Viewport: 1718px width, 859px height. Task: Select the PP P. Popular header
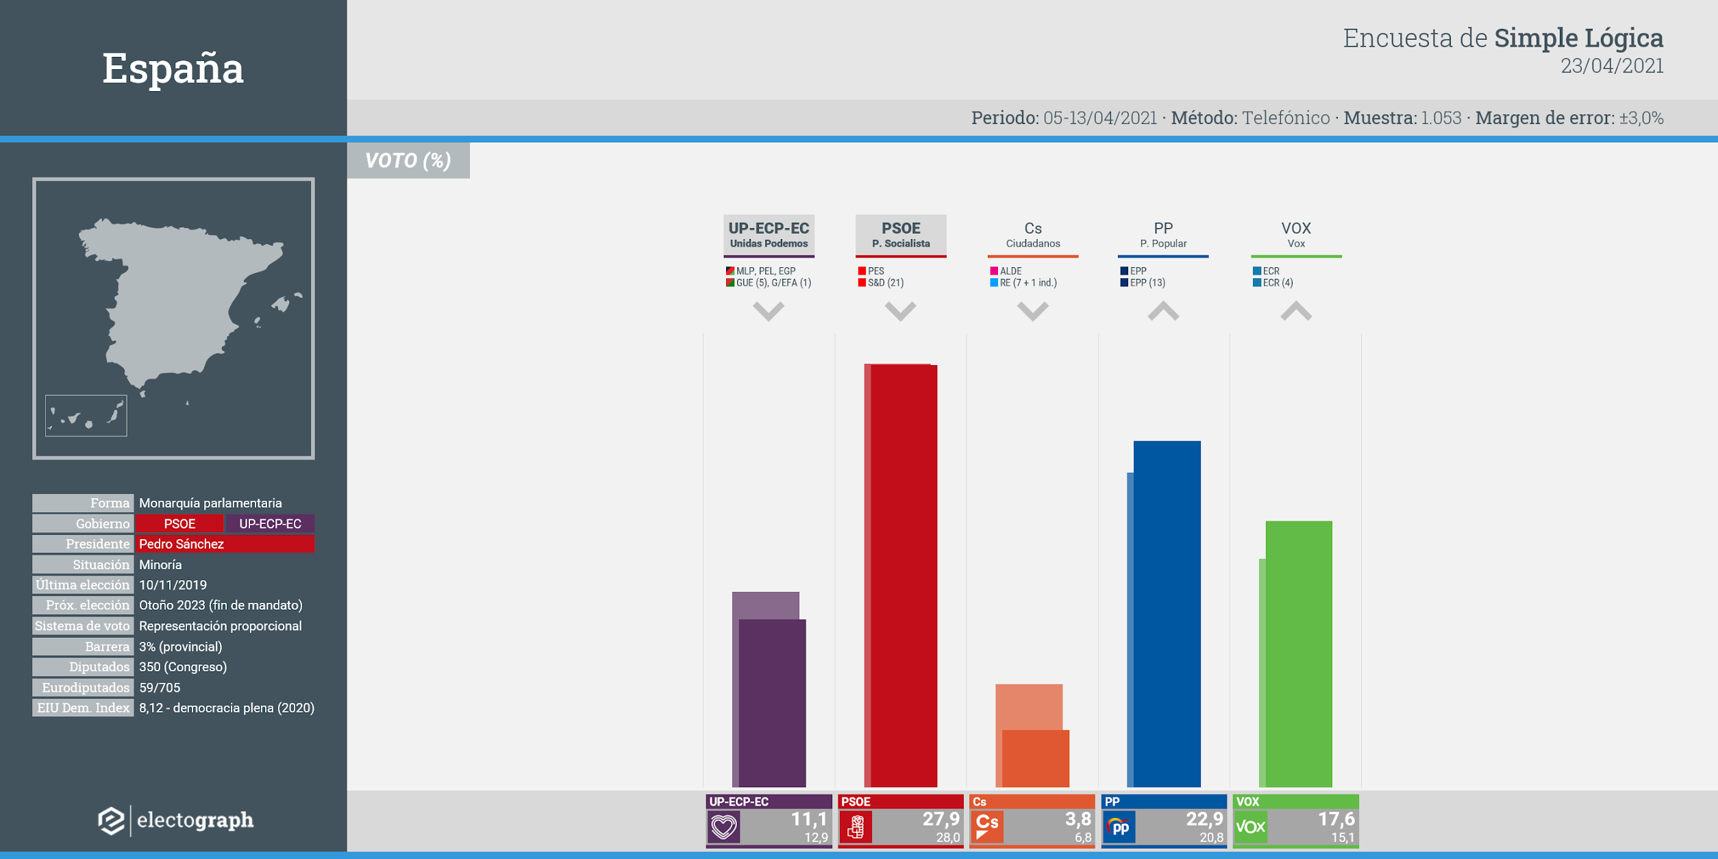[x=1163, y=236]
